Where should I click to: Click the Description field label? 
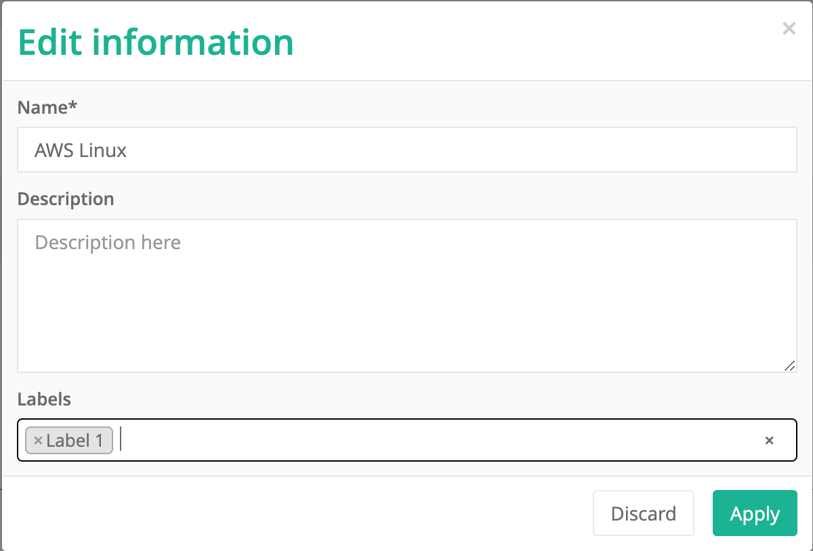(66, 199)
